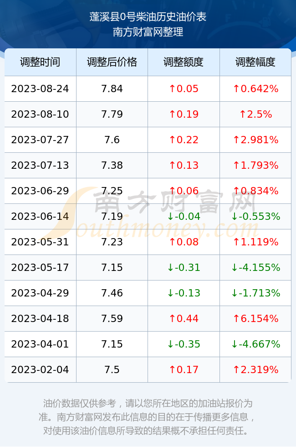This screenshot has width=296, height=447.
Task: Click the 2023-07-27 date cell
Action: (x=40, y=140)
